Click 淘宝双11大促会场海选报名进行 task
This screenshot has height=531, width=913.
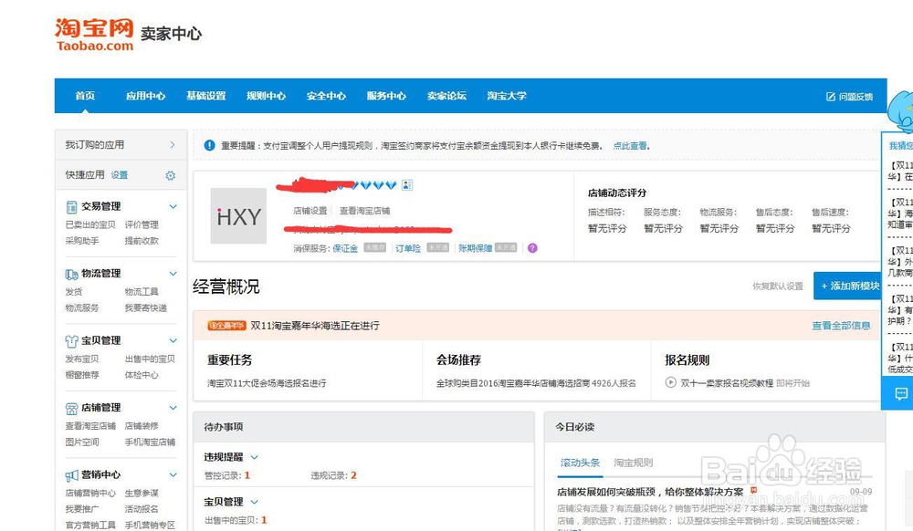(x=267, y=383)
